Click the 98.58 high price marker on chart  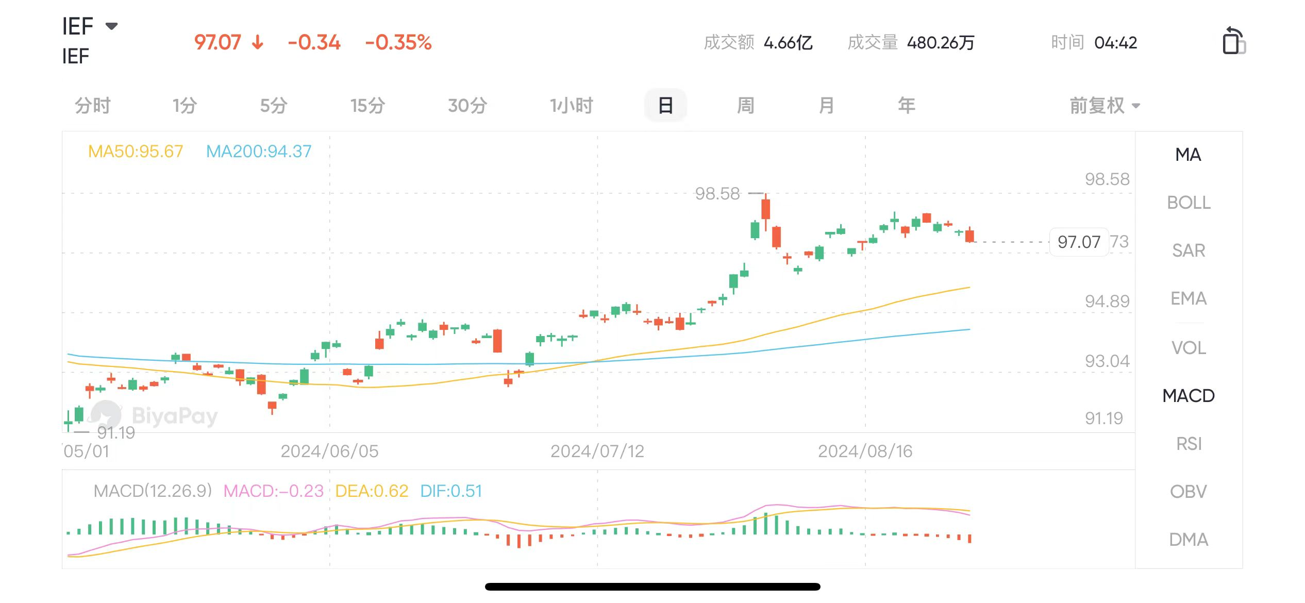(x=717, y=194)
